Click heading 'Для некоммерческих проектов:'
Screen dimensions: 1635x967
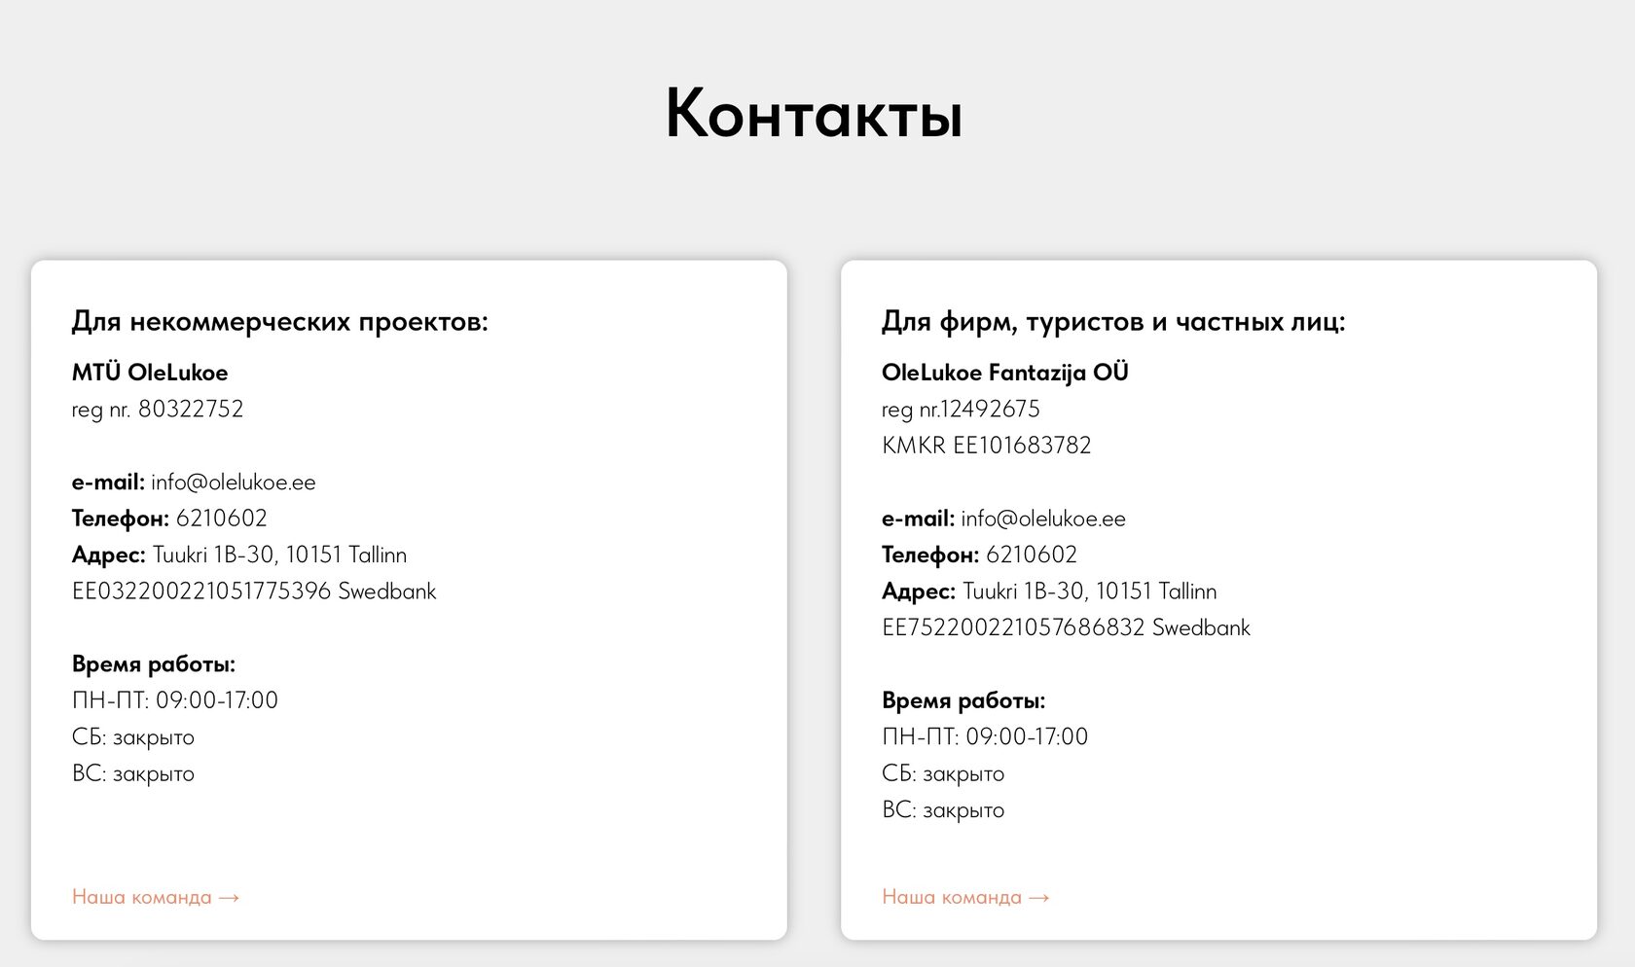pyautogui.click(x=280, y=322)
